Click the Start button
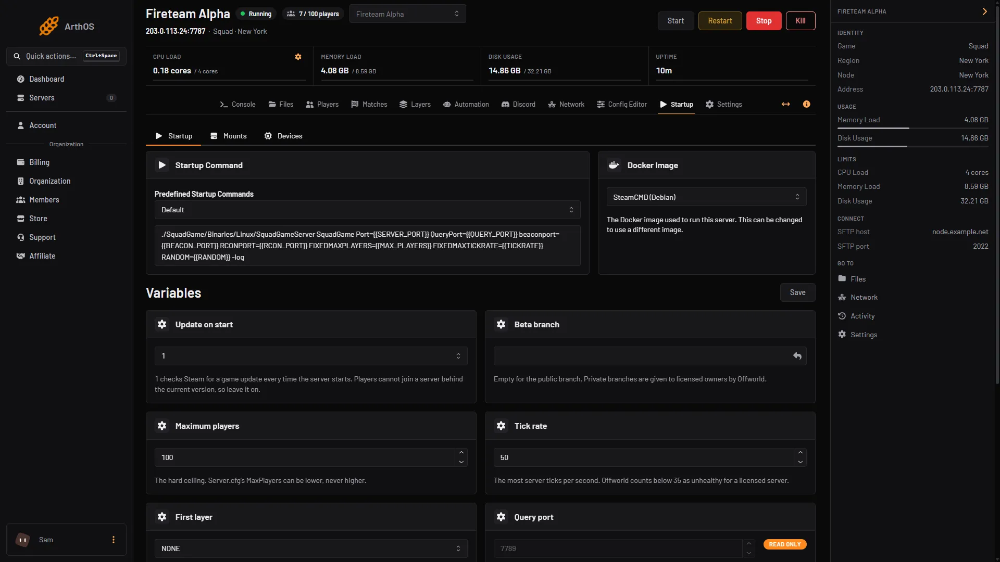This screenshot has width=1000, height=562. coord(676,21)
